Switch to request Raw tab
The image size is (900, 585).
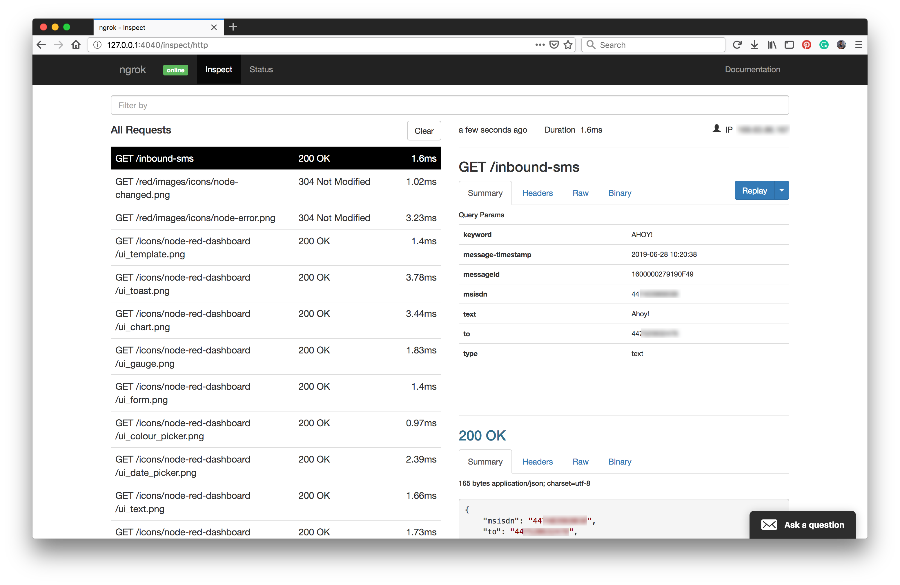580,193
